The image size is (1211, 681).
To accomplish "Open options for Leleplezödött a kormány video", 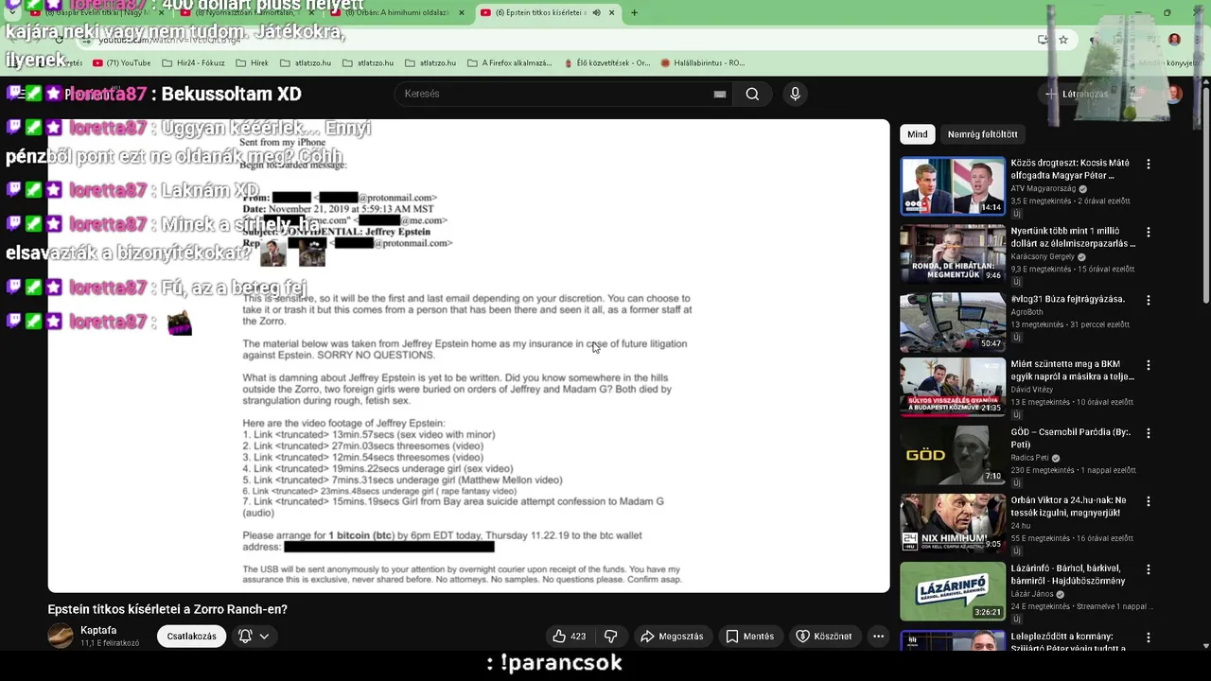I will 1149,637.
